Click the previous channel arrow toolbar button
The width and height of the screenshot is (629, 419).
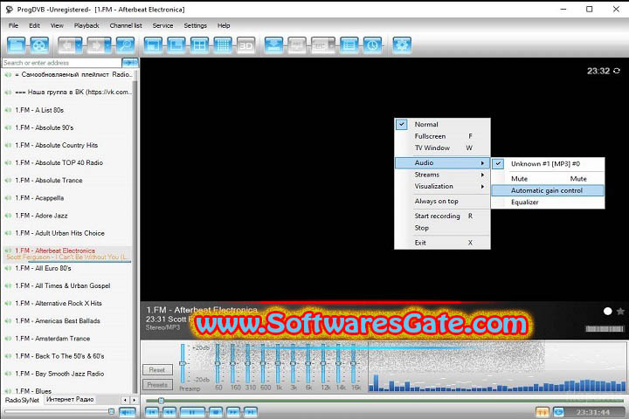(x=67, y=45)
